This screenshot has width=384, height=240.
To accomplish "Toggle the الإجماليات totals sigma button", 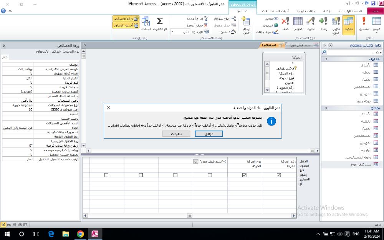I will coord(160,24).
